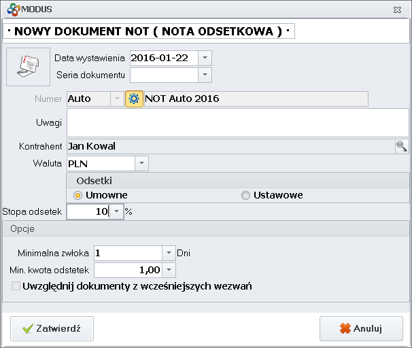
Task: Click the Stopa odsetek value field
Action: [88, 211]
